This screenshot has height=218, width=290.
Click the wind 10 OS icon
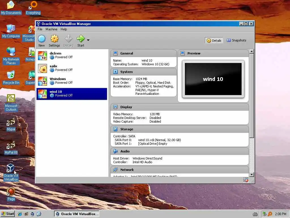point(42,94)
